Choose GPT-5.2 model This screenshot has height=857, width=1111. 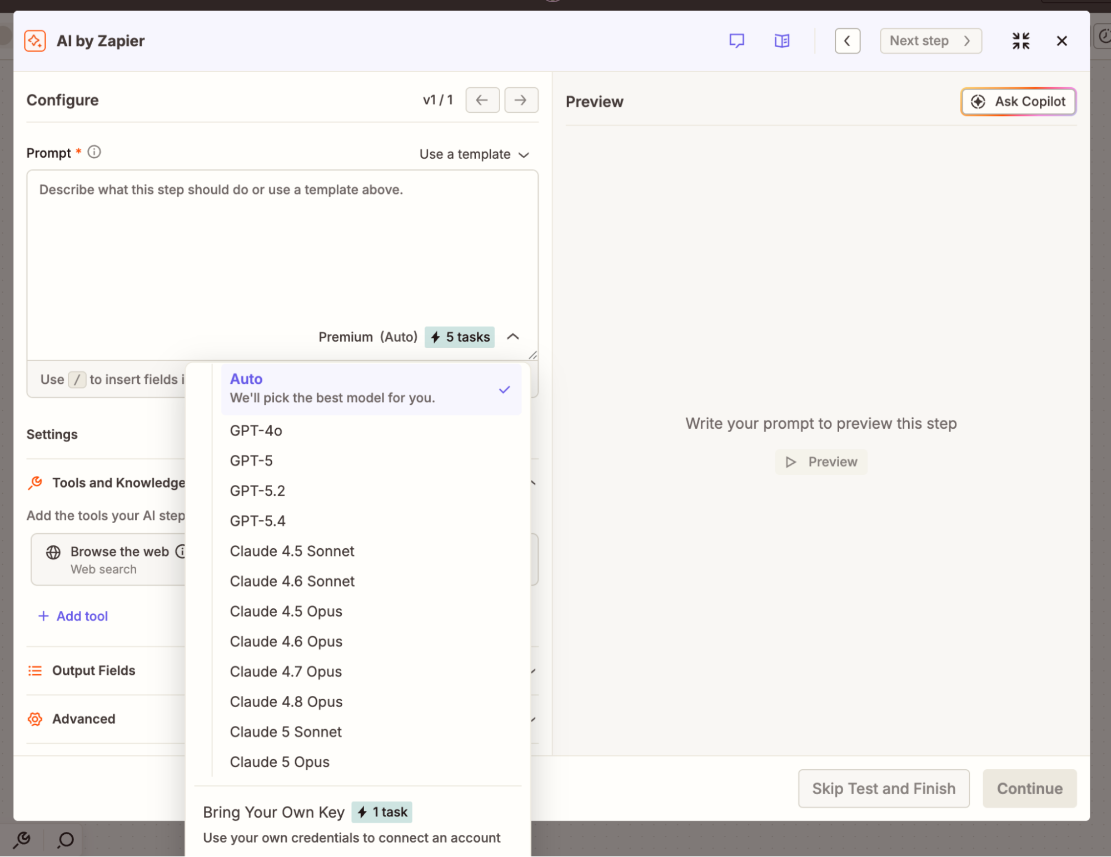371,491
